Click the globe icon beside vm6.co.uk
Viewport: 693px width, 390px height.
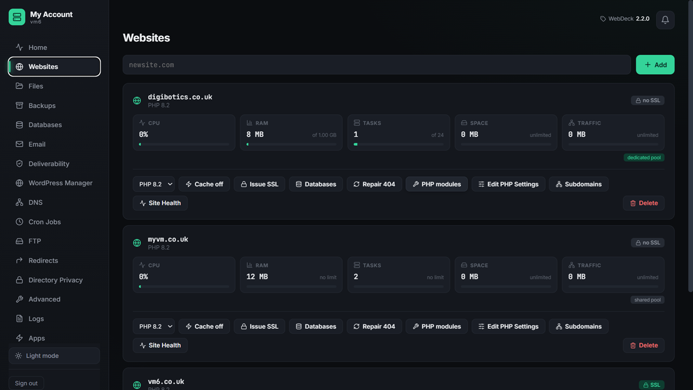point(137,385)
